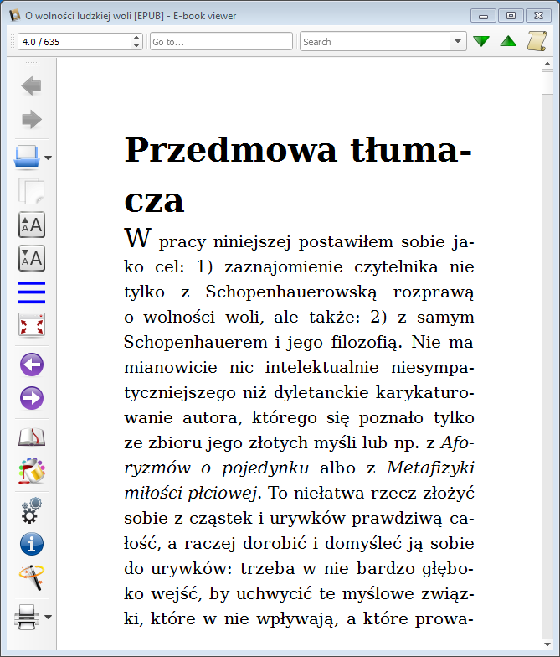
Task: Increase font size with larger A icon
Action: (32, 225)
